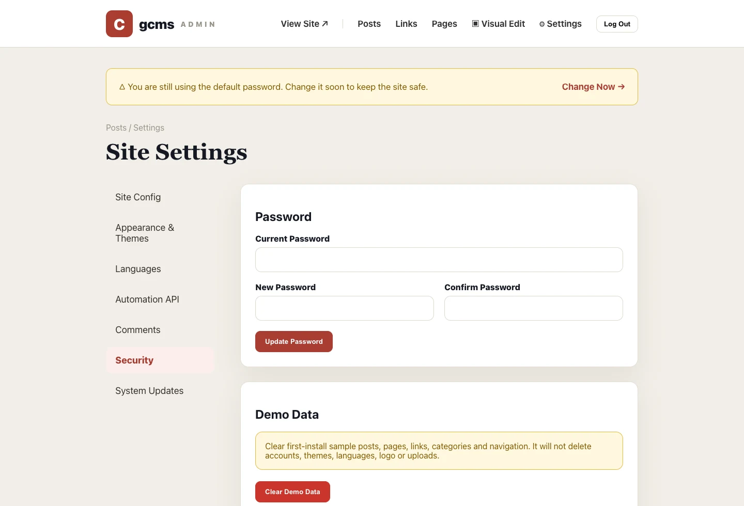Focus the New Password field
The image size is (744, 506).
coord(345,308)
